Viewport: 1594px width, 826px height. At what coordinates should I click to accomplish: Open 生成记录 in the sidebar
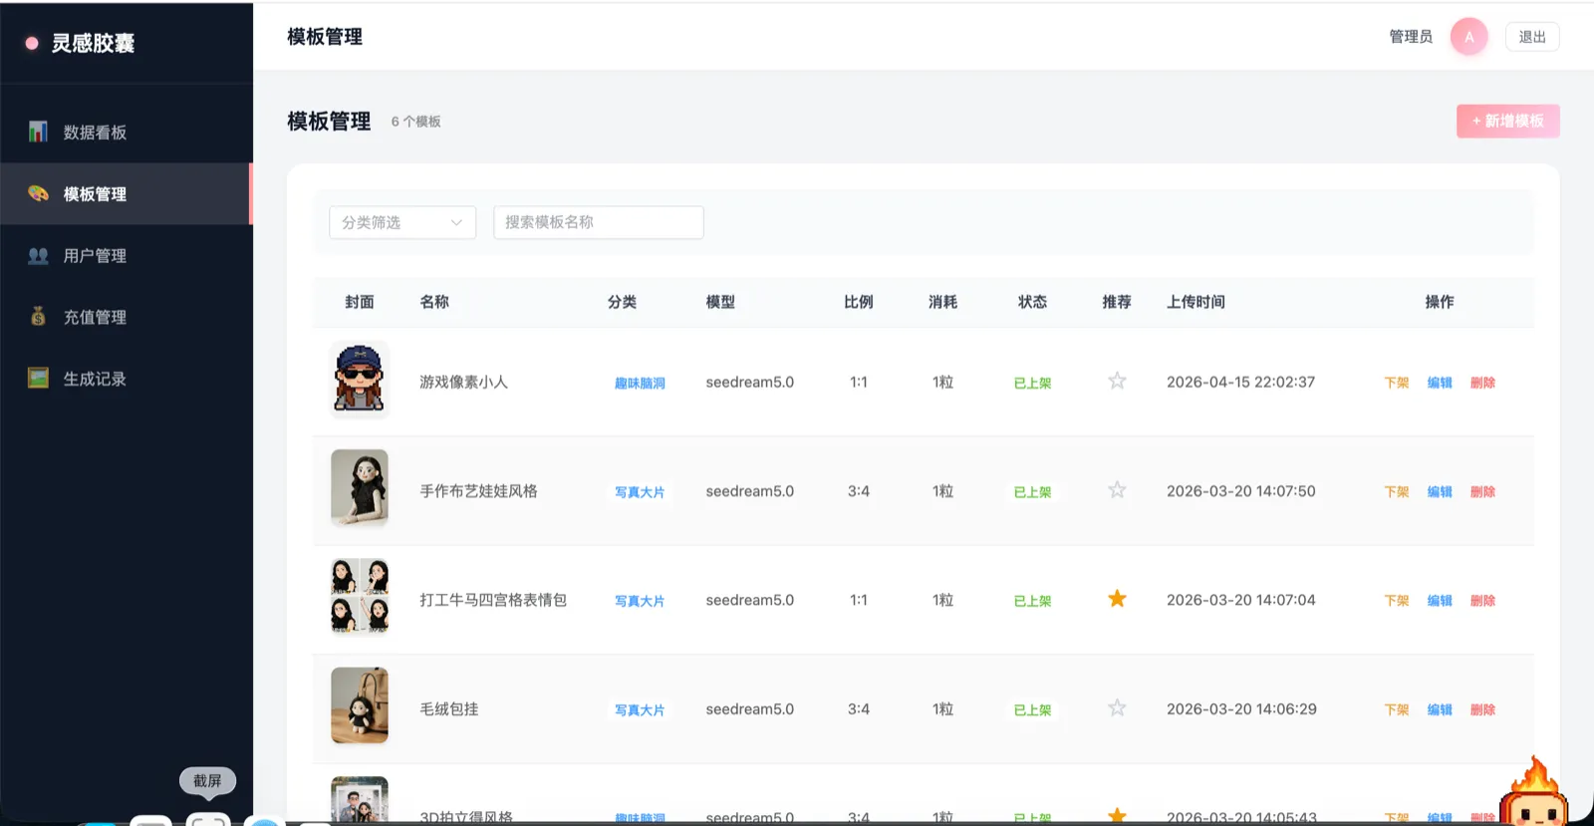(x=127, y=379)
